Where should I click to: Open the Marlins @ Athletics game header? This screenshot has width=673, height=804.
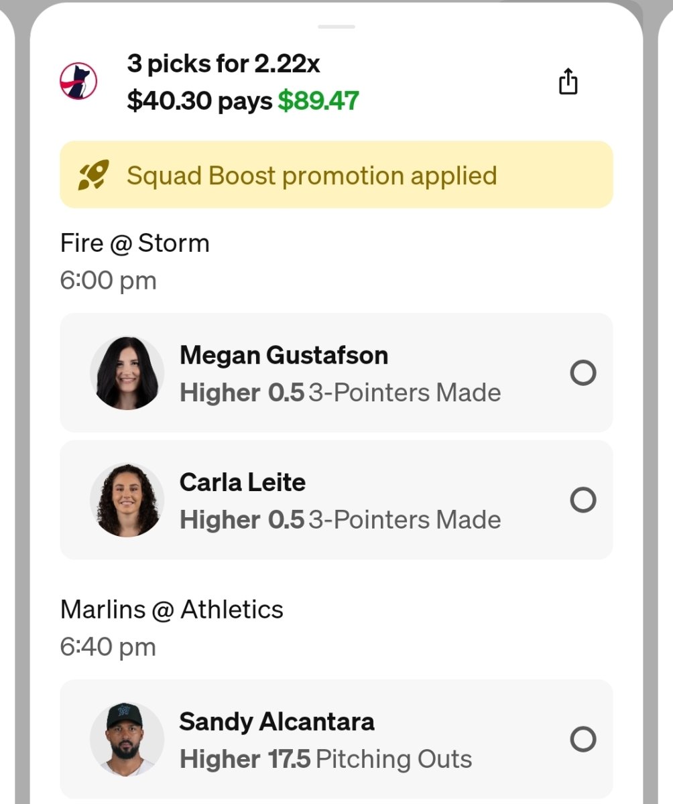(172, 610)
